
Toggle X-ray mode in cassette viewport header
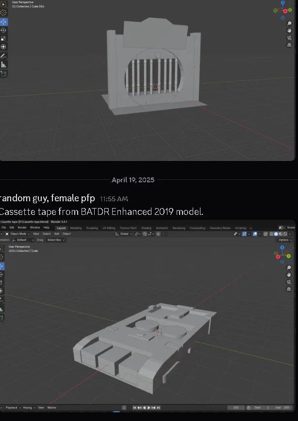(265, 234)
